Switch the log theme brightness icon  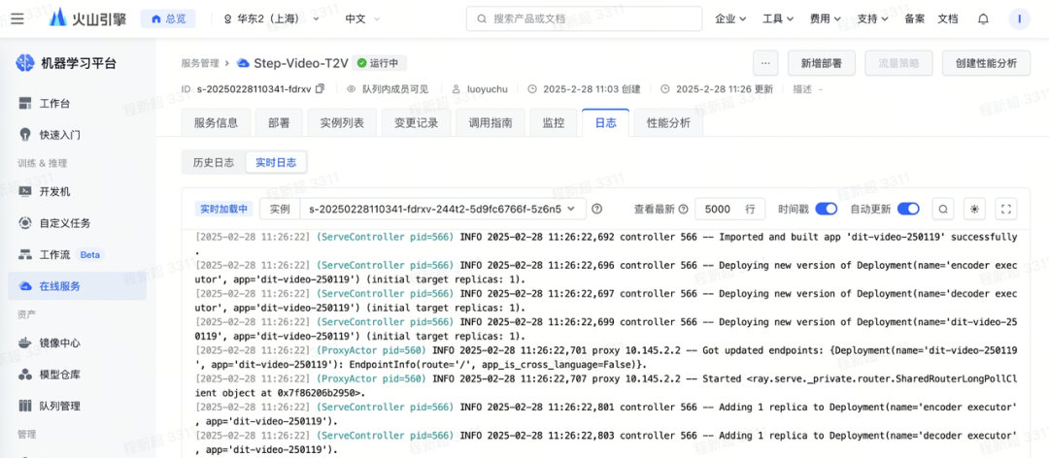(975, 210)
